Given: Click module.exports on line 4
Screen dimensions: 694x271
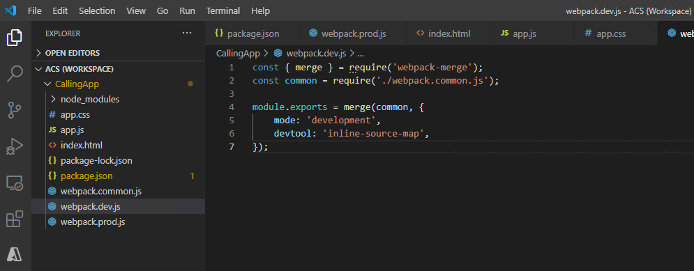Looking at the screenshot, I should click(x=289, y=107).
